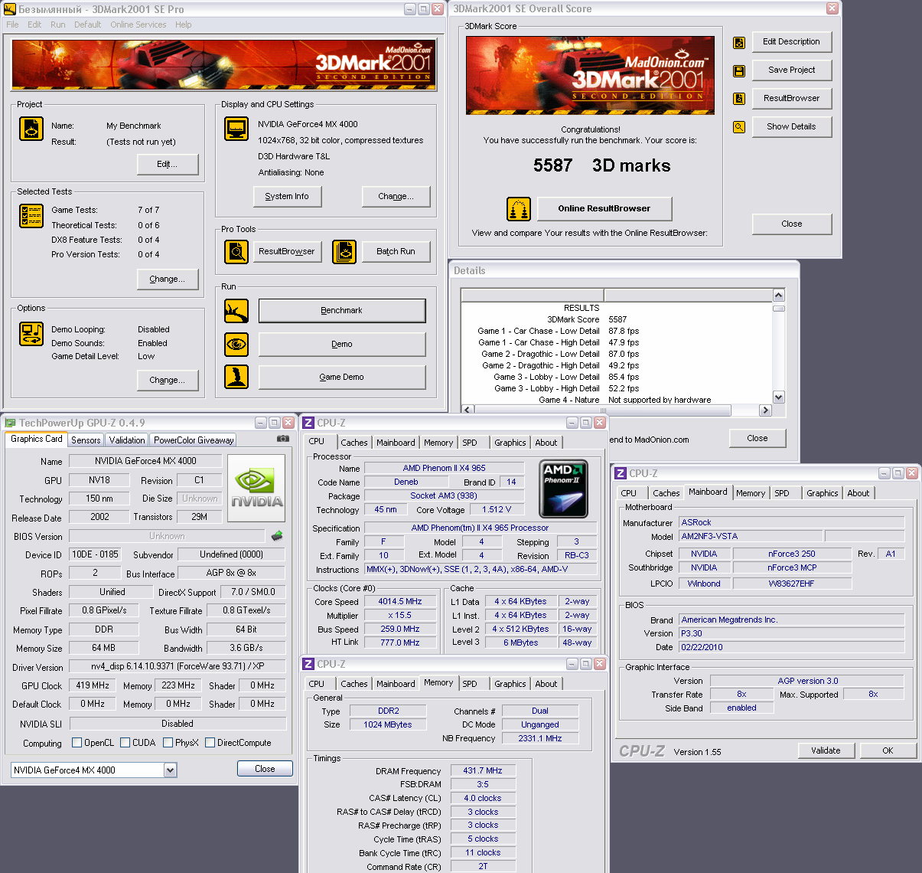The image size is (922, 873).
Task: Click the GPU-Z title bar icon
Action: pyautogui.click(x=10, y=423)
